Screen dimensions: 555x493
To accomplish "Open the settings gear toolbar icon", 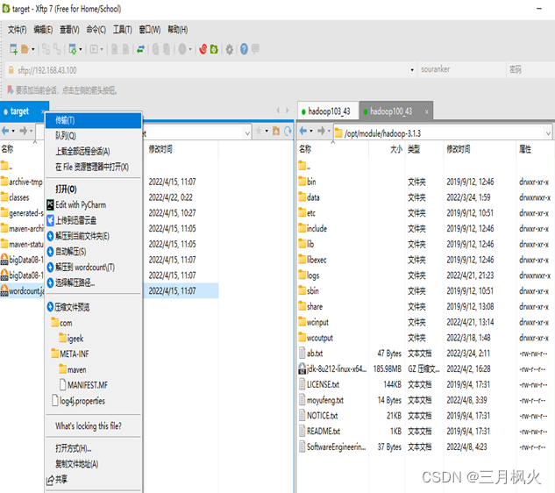I will pos(230,49).
